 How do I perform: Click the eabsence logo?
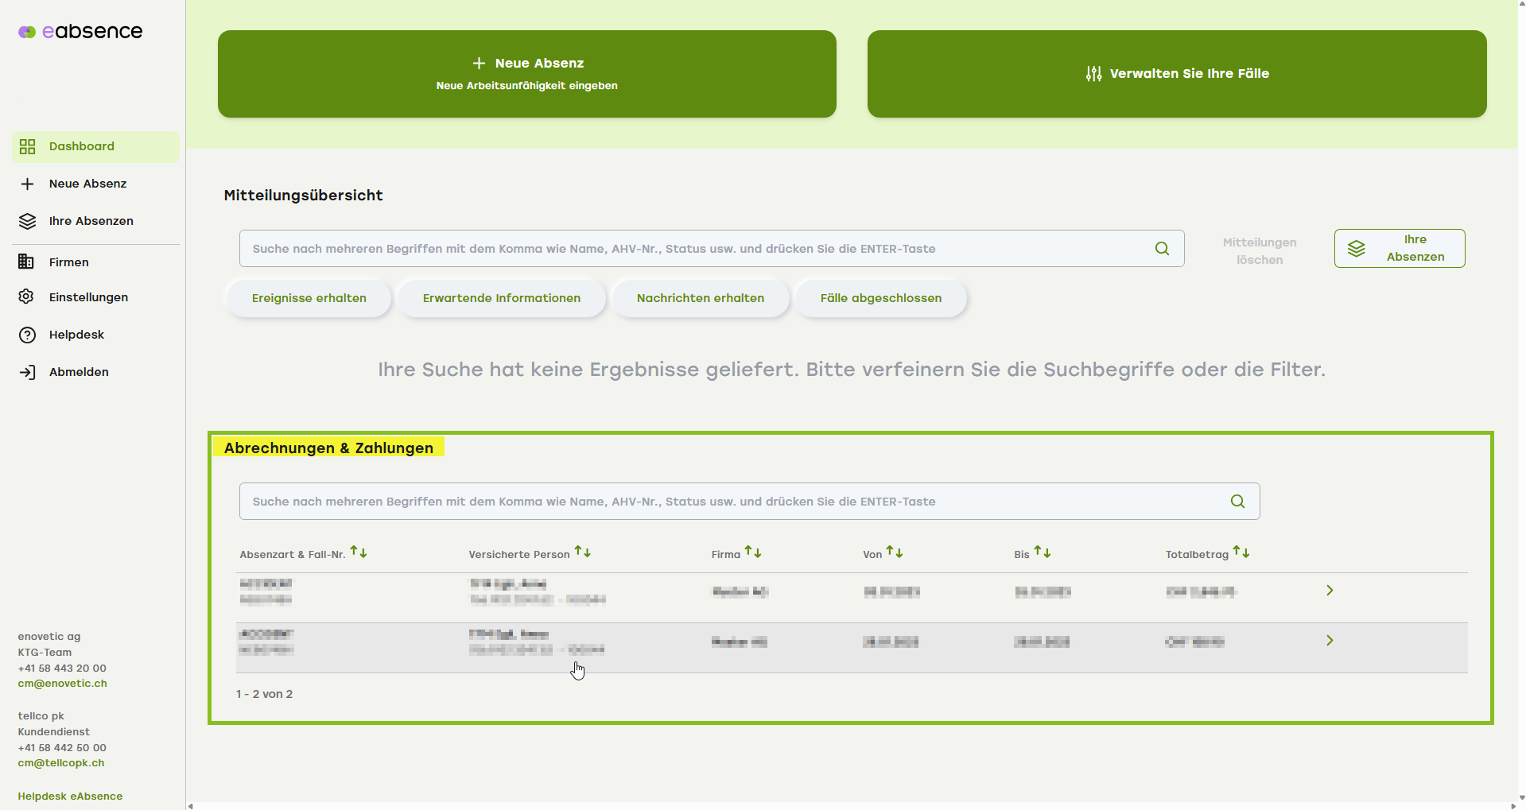(x=80, y=32)
